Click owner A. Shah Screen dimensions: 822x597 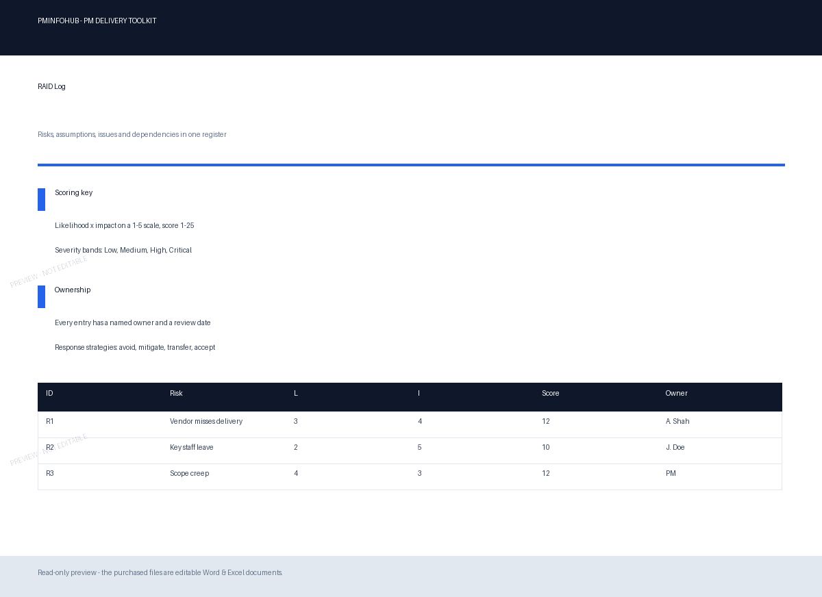coord(677,421)
